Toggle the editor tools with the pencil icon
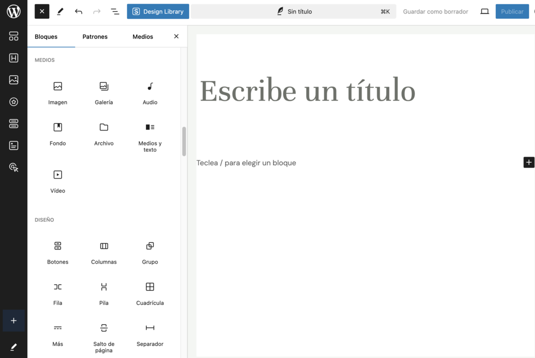Screen dimensions: 535x358 (60, 11)
